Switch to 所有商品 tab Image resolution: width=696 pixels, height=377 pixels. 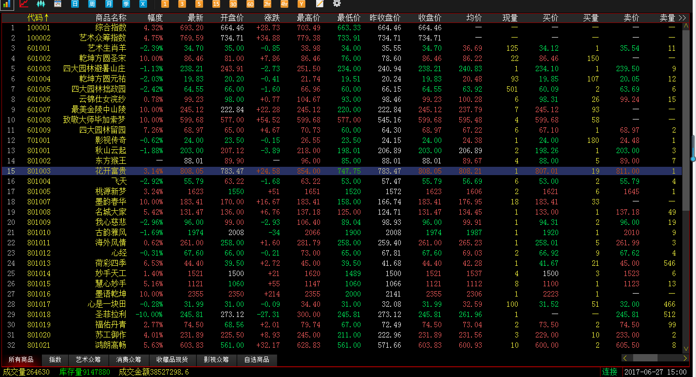[21, 360]
